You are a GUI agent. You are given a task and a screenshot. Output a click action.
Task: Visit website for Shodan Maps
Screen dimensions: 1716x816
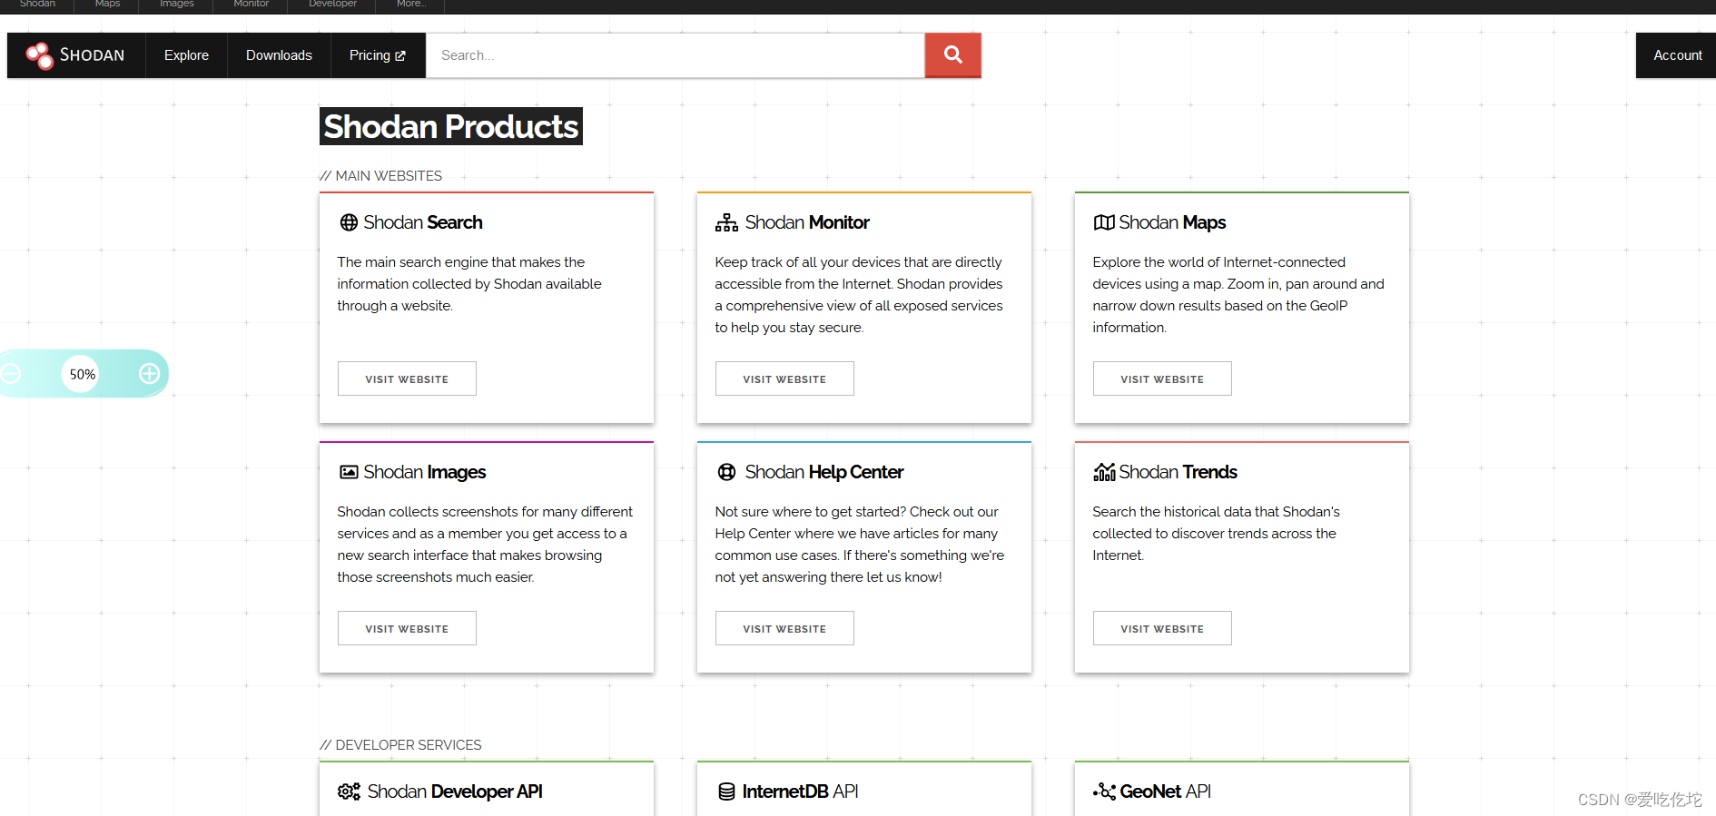click(x=1162, y=379)
